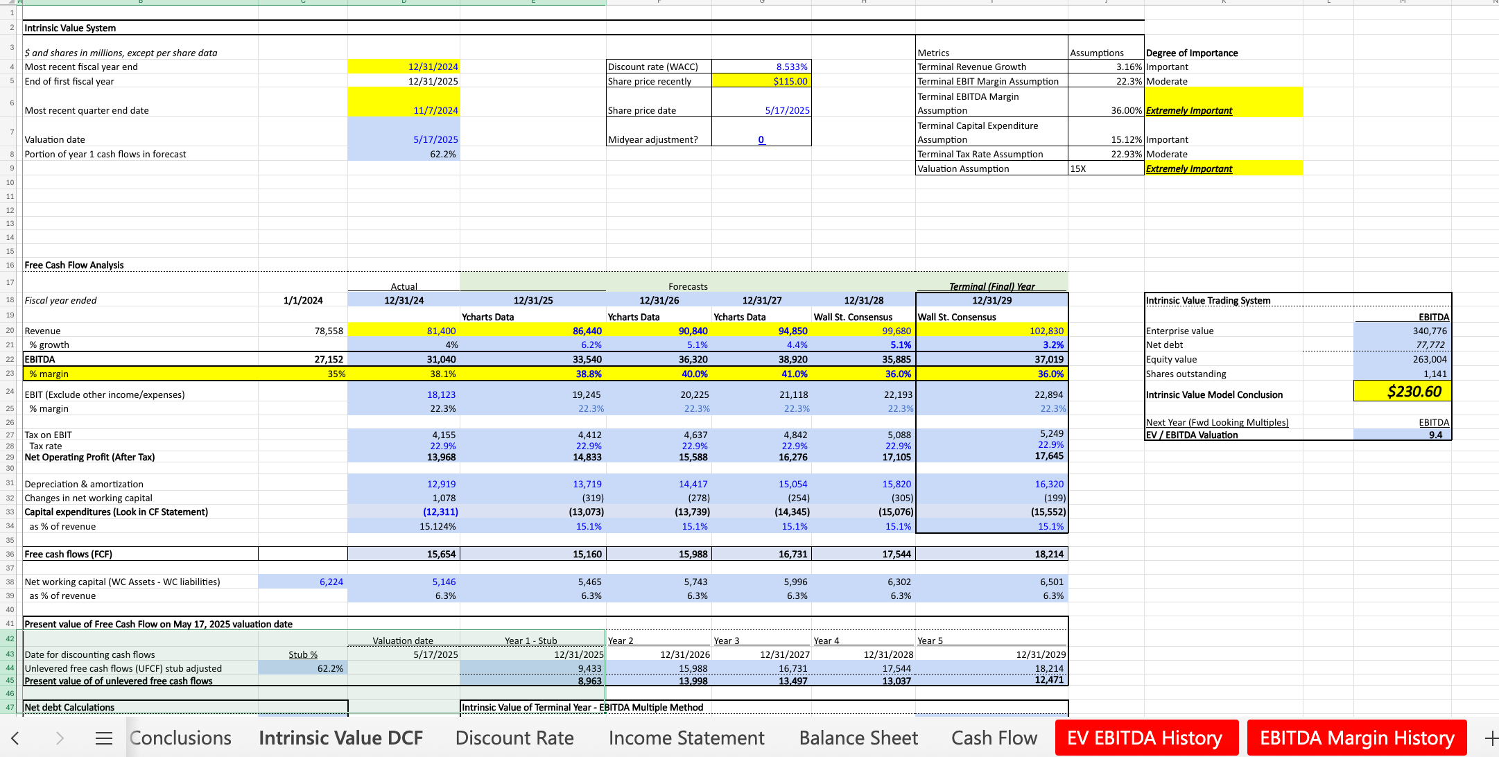Screen dimensions: 1499x757
Task: Go to Income Statement sheet tab
Action: click(686, 738)
